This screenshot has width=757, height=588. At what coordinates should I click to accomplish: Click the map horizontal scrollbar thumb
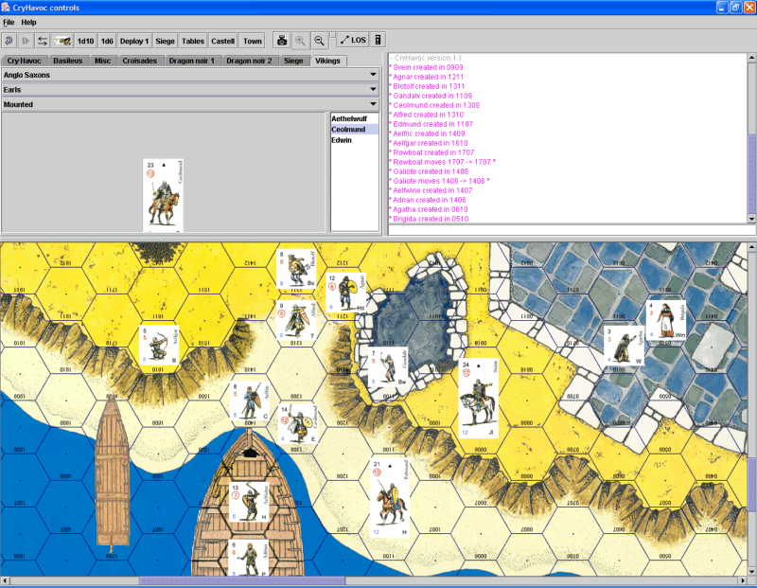[x=242, y=580]
